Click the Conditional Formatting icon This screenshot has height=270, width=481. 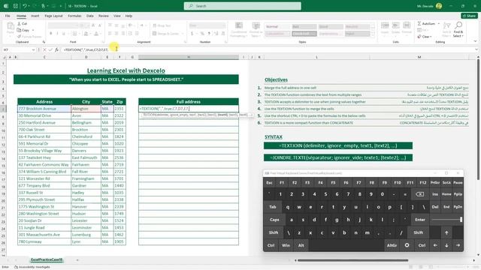tap(239, 25)
